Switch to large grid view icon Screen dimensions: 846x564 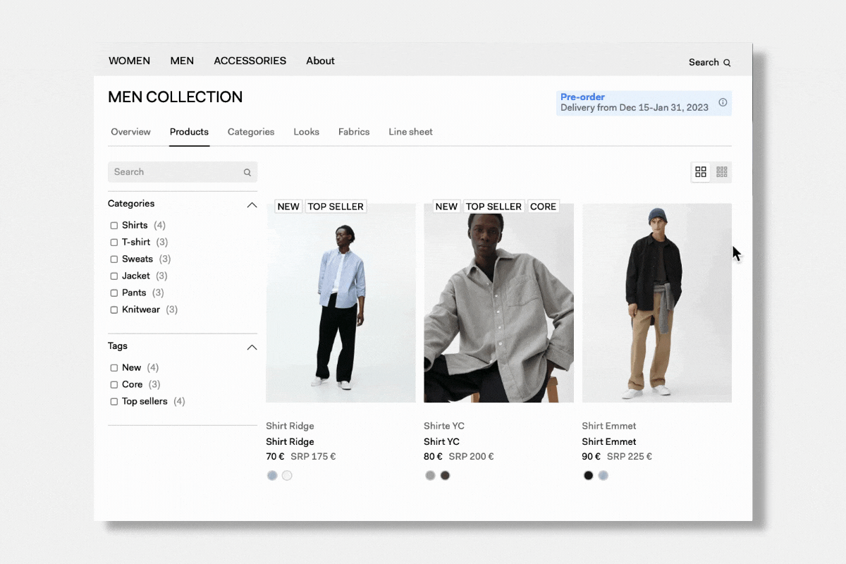pos(701,172)
